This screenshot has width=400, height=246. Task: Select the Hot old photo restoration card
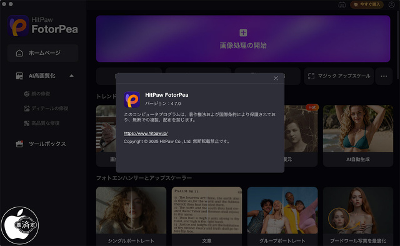pyautogui.click(x=301, y=136)
